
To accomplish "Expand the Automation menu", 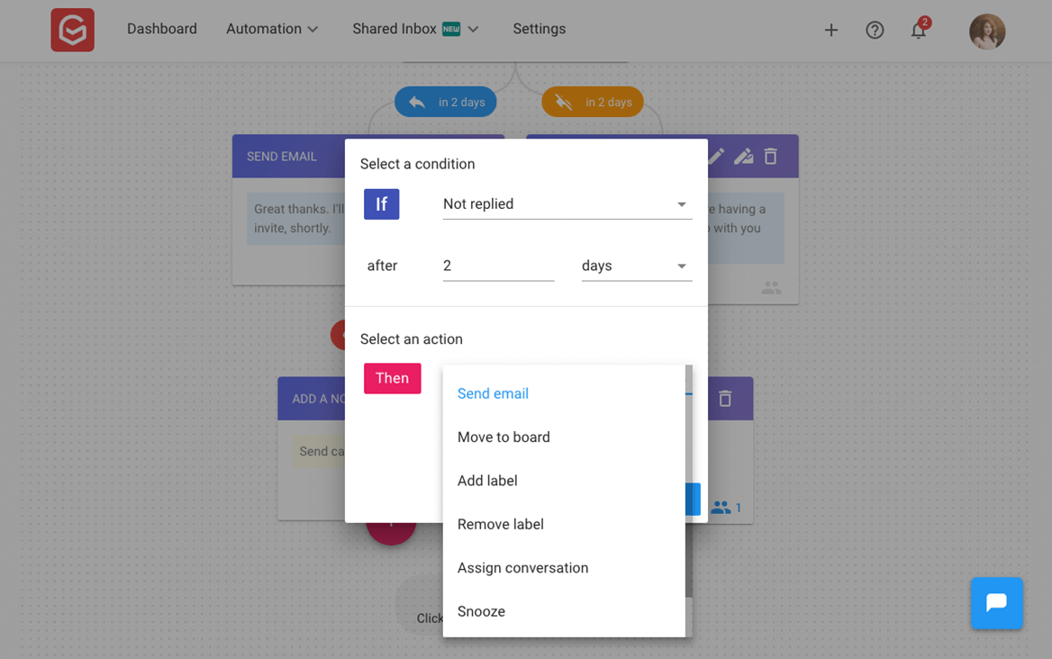I will click(x=272, y=29).
